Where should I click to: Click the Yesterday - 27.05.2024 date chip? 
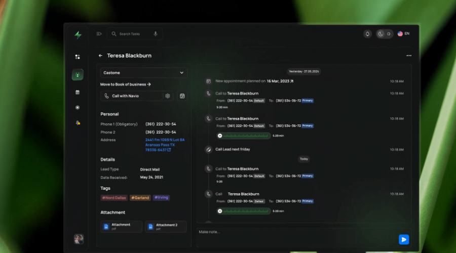pyautogui.click(x=303, y=71)
